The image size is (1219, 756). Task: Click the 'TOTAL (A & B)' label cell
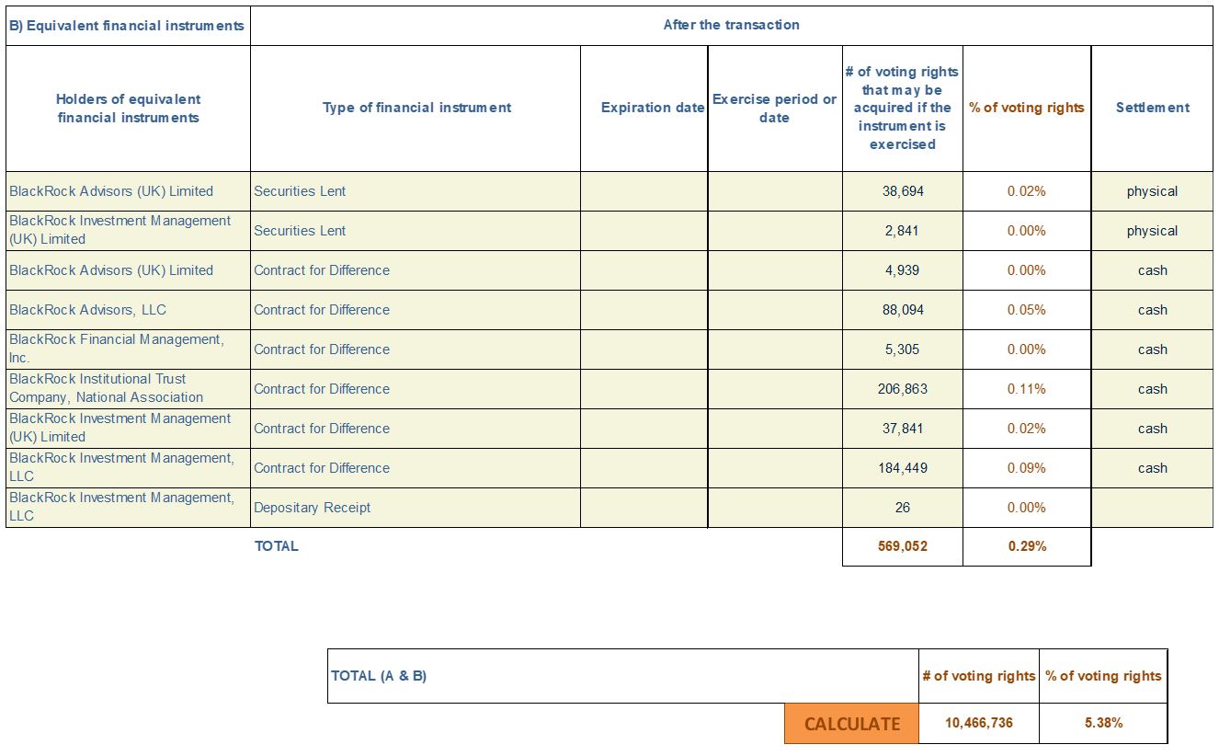point(623,676)
